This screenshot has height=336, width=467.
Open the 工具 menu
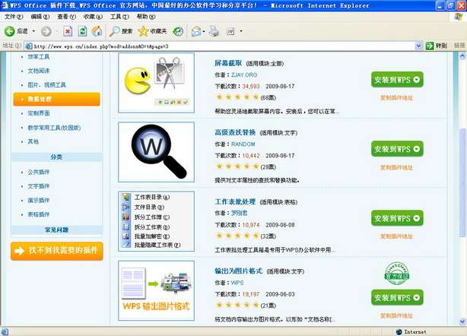119,17
